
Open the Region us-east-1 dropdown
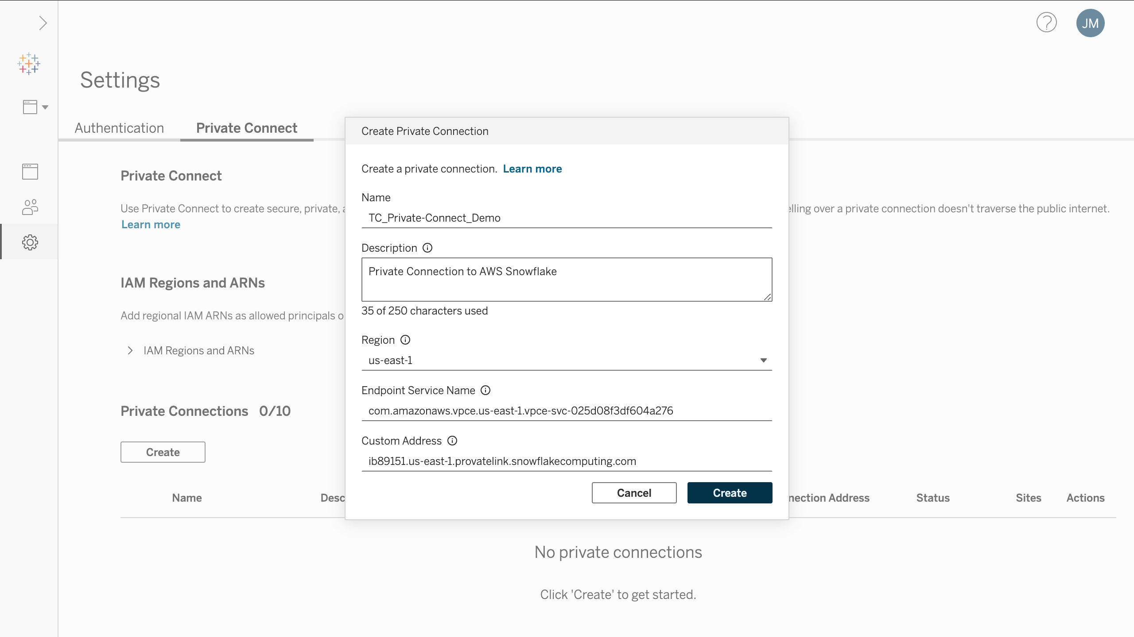point(567,361)
